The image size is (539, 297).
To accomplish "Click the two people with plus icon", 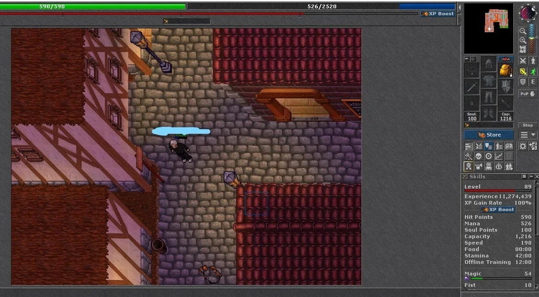I will click(x=509, y=166).
